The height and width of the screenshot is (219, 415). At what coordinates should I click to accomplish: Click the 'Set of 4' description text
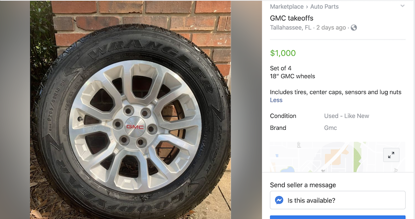tap(280, 68)
